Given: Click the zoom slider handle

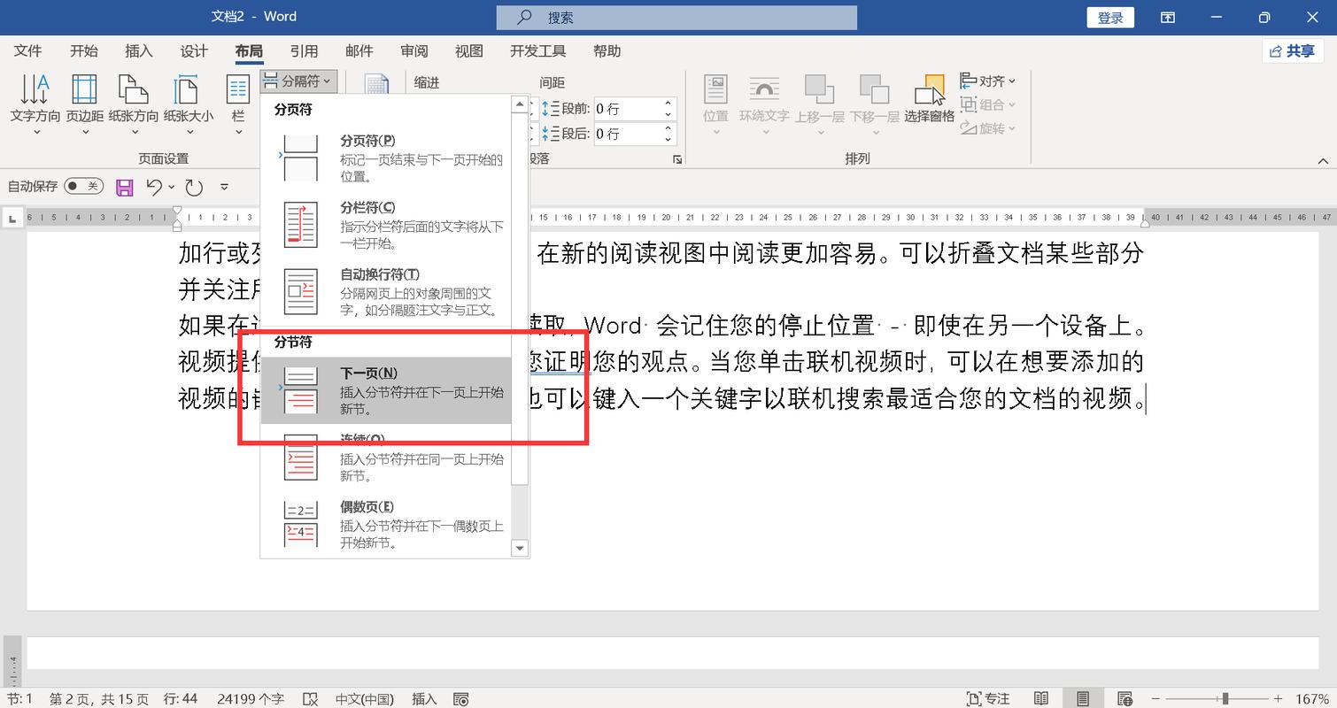Looking at the screenshot, I should pos(1225,699).
